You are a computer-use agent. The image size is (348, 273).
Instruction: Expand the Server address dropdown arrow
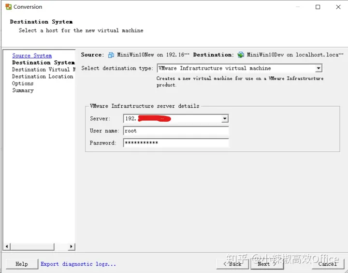(x=225, y=118)
